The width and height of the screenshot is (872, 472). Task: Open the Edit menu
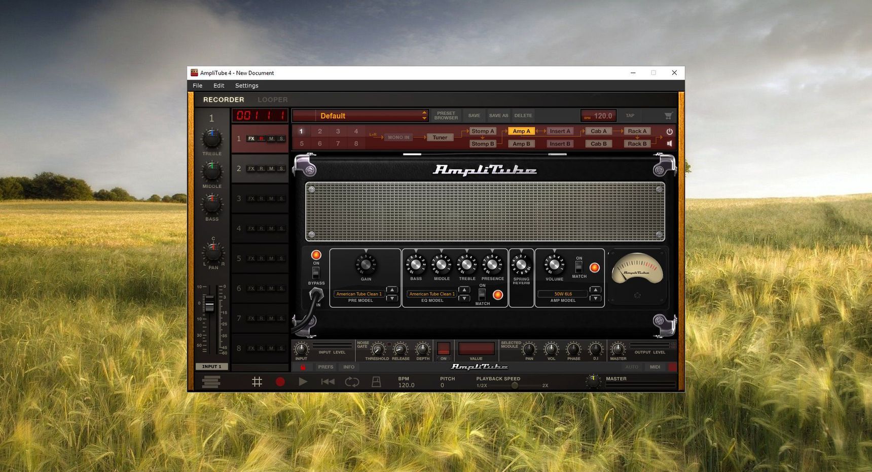219,86
